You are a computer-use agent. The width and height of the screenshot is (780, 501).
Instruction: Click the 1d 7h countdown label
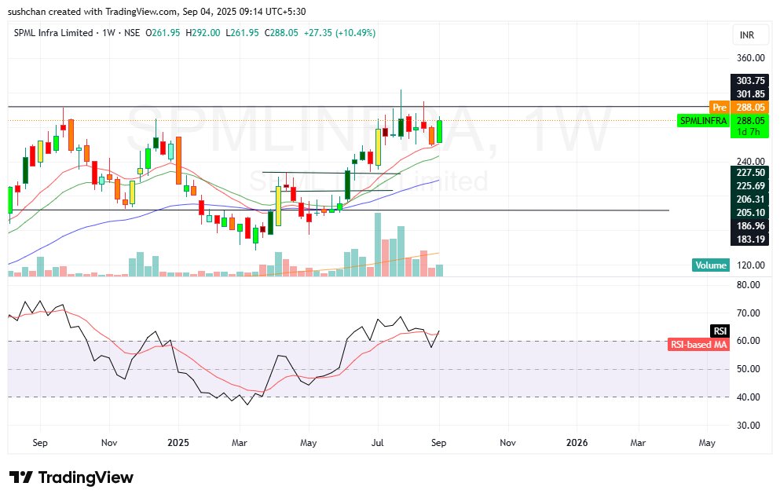click(750, 132)
